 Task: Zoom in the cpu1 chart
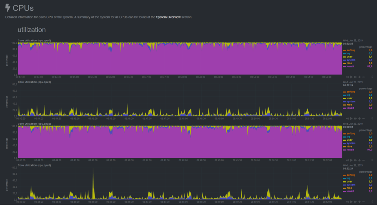359,118
